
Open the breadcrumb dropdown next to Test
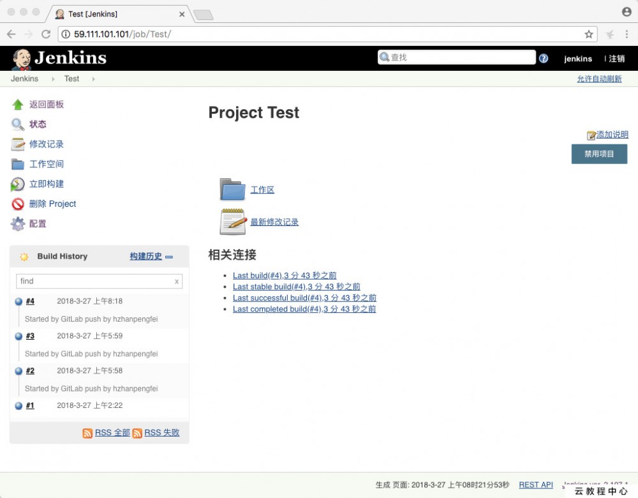pyautogui.click(x=94, y=79)
